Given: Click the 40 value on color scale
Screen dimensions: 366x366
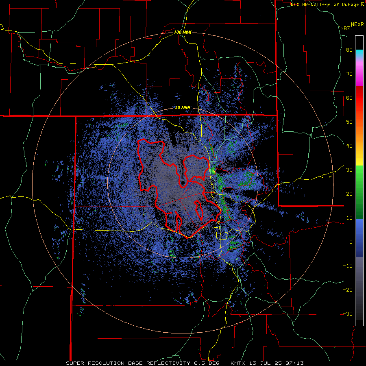Looking at the screenshot, I should pyautogui.click(x=349, y=146).
